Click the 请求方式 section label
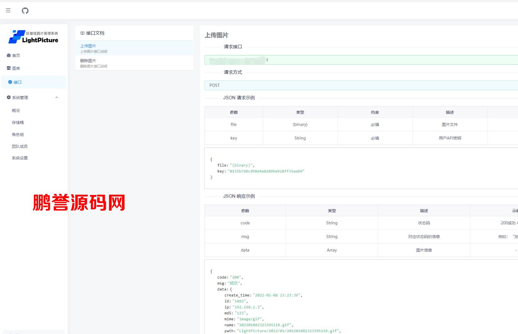Viewport: 518px width, 334px height. click(233, 72)
